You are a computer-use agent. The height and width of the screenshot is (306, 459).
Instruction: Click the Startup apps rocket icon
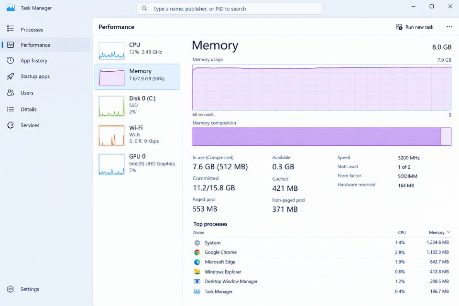(x=11, y=76)
